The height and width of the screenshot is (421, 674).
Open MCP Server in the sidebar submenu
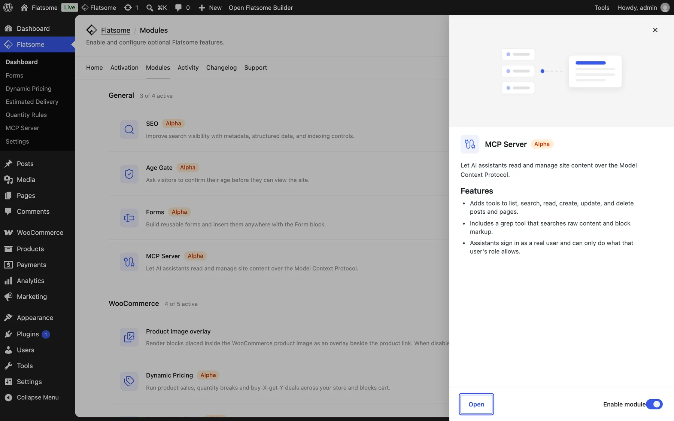tap(22, 128)
